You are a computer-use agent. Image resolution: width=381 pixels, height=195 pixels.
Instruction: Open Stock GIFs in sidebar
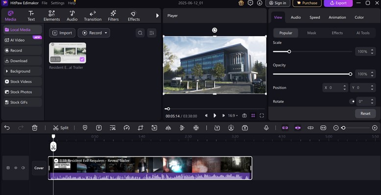[x=23, y=102]
